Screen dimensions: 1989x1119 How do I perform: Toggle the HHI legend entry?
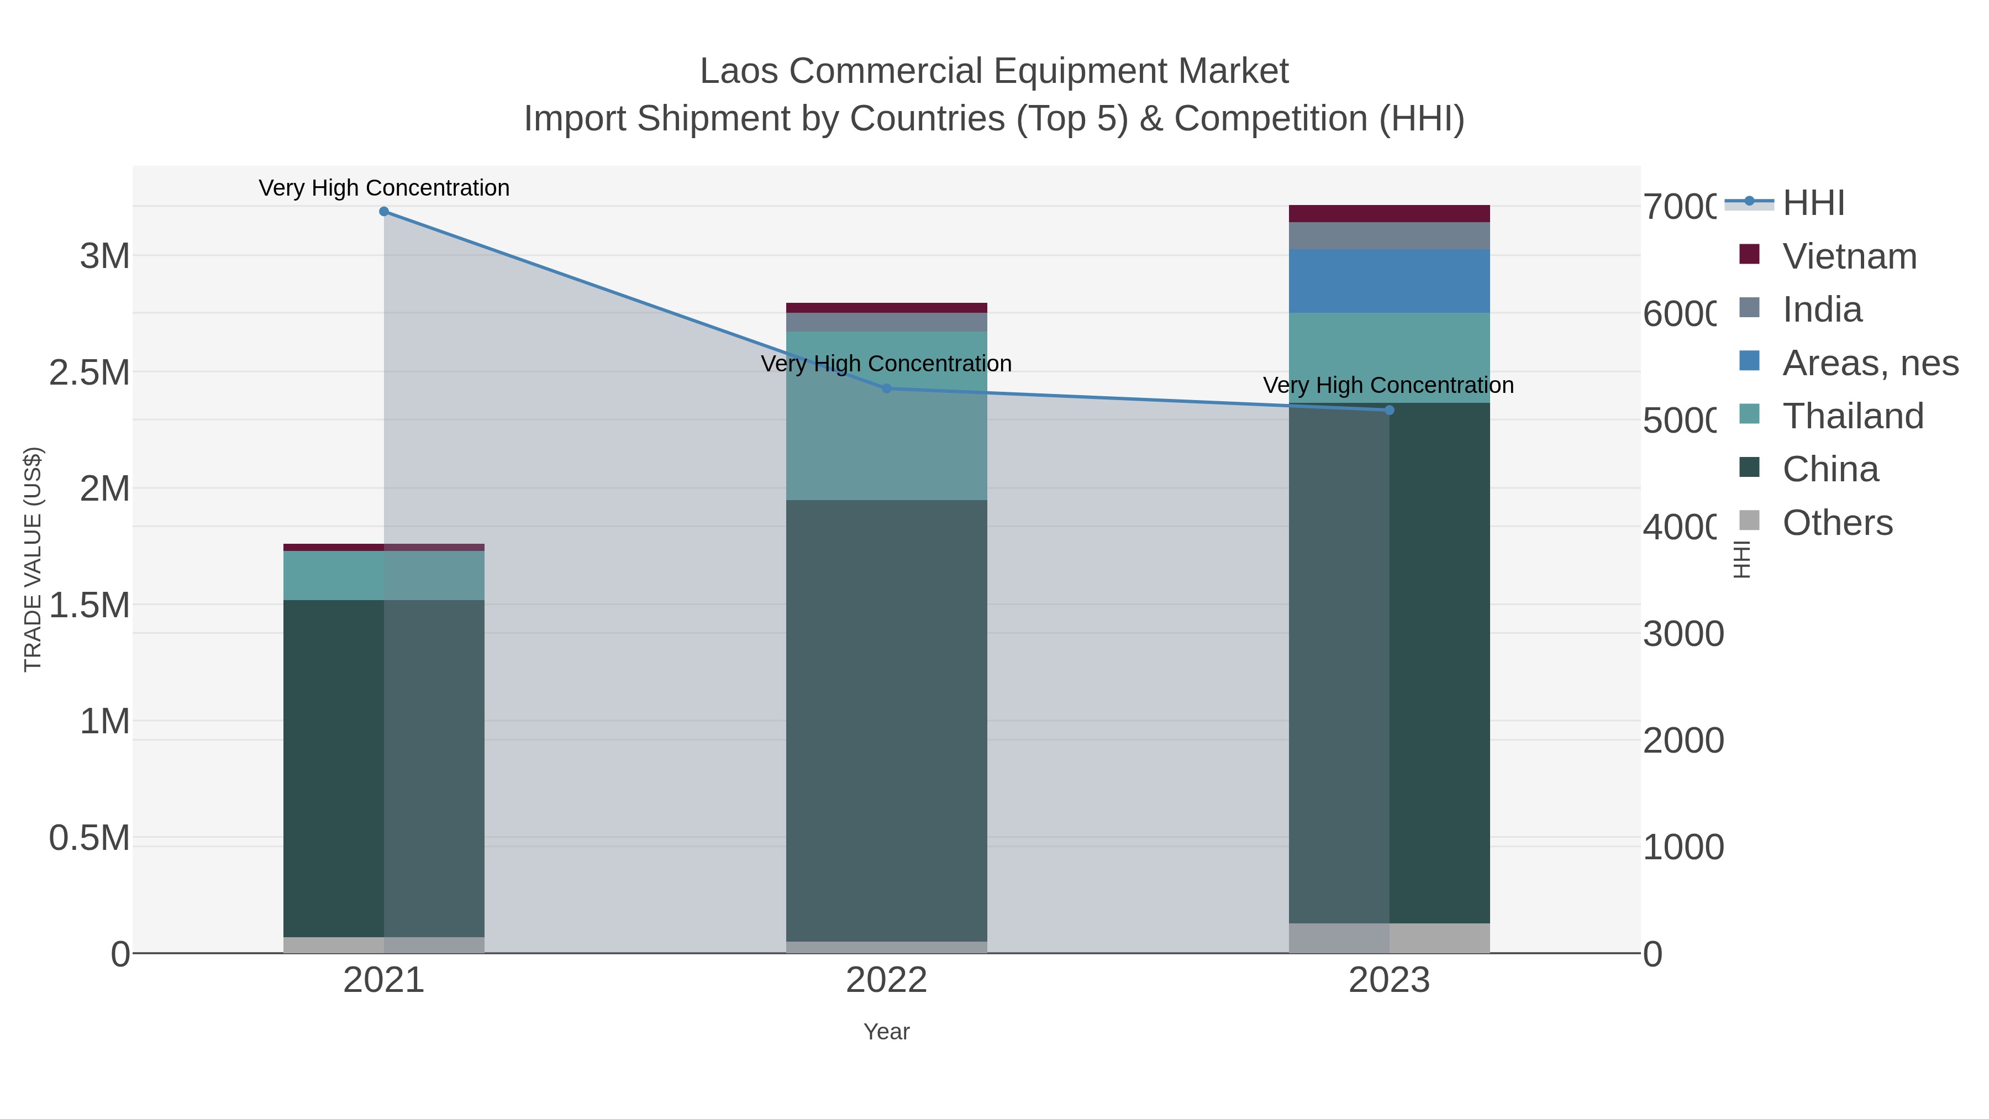1785,203
